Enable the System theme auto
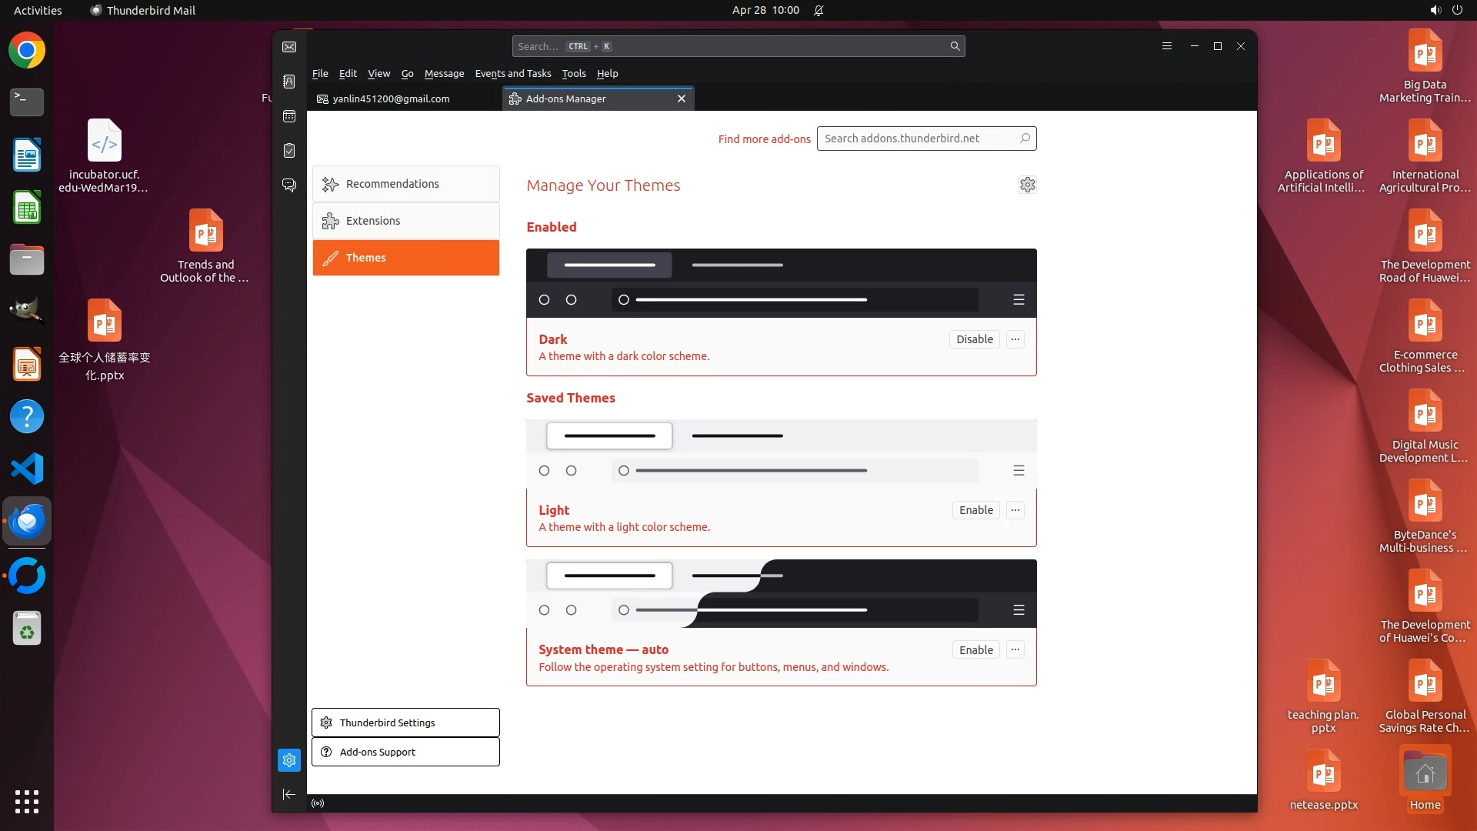The height and width of the screenshot is (831, 1477). click(975, 650)
